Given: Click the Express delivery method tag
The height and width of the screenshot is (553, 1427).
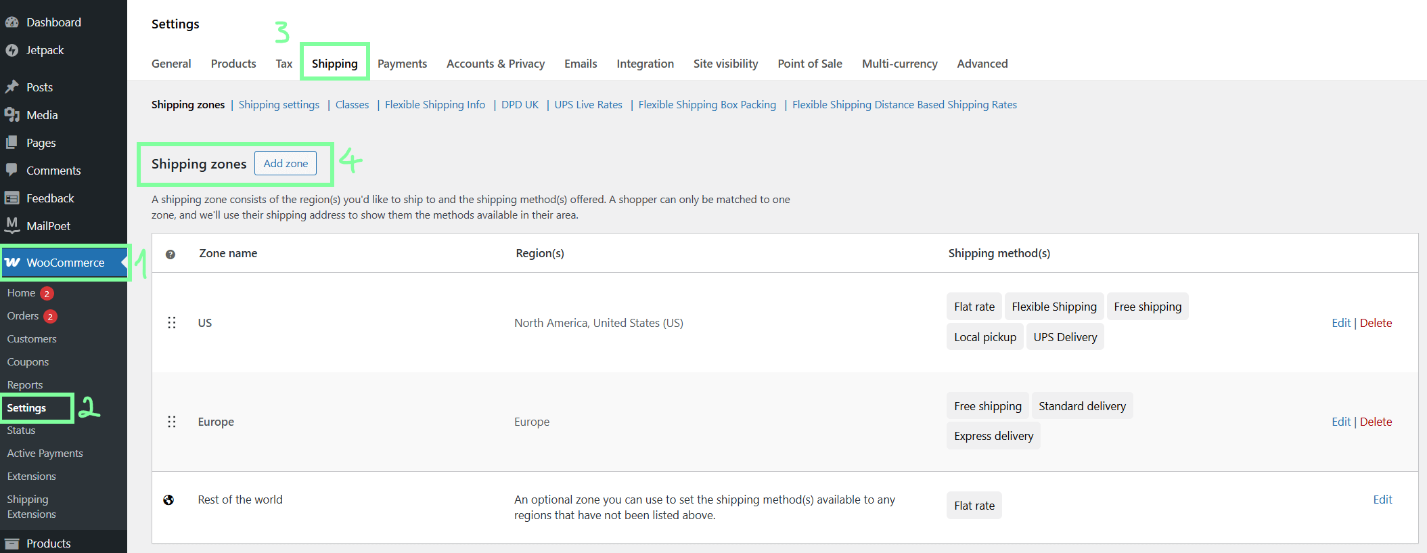Looking at the screenshot, I should [993, 436].
